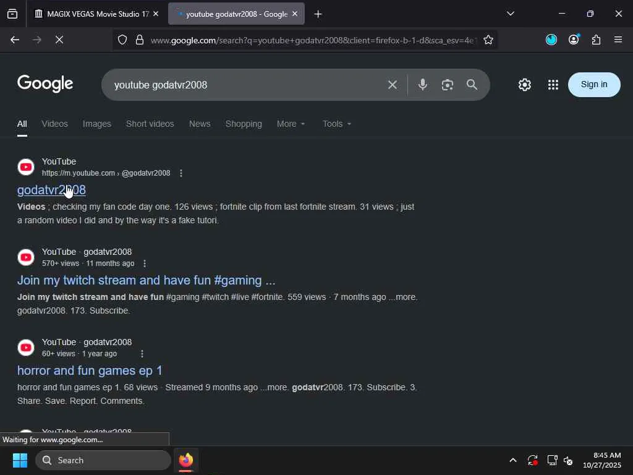Open Firefox application hamburger menu
This screenshot has height=475, width=633.
618,40
